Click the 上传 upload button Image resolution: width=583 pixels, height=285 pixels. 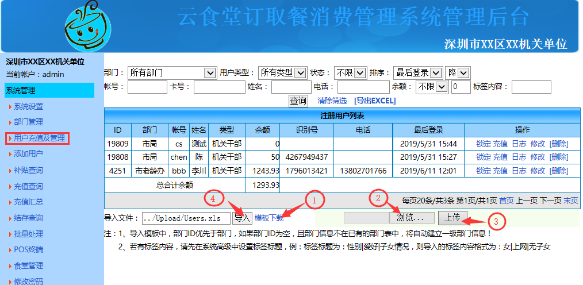click(452, 218)
